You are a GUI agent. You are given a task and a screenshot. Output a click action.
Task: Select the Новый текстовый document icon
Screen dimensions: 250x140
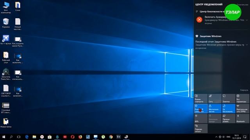pyautogui.click(x=18, y=24)
